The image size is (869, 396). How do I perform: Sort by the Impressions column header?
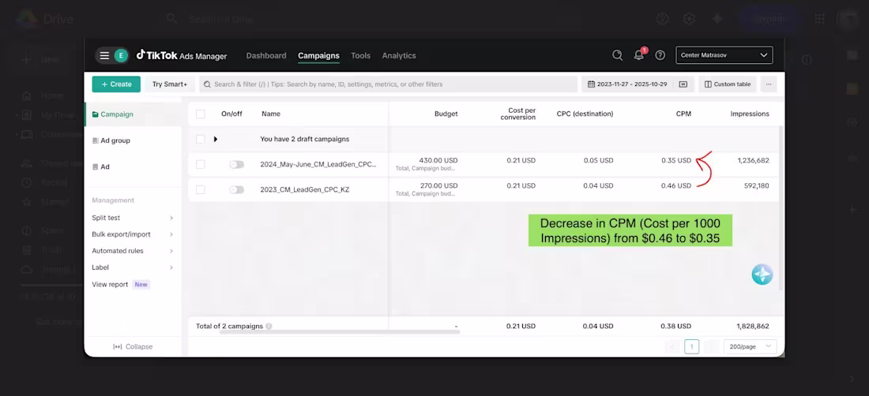[749, 114]
